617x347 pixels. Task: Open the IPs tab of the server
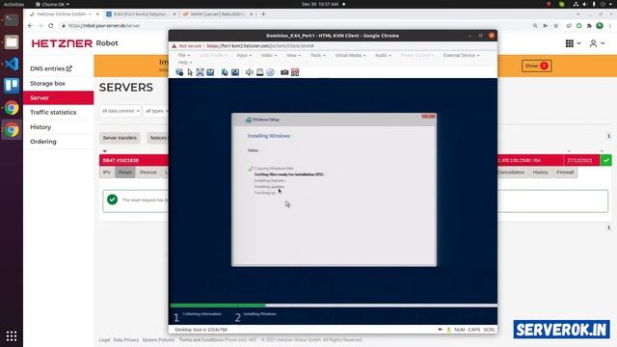107,173
